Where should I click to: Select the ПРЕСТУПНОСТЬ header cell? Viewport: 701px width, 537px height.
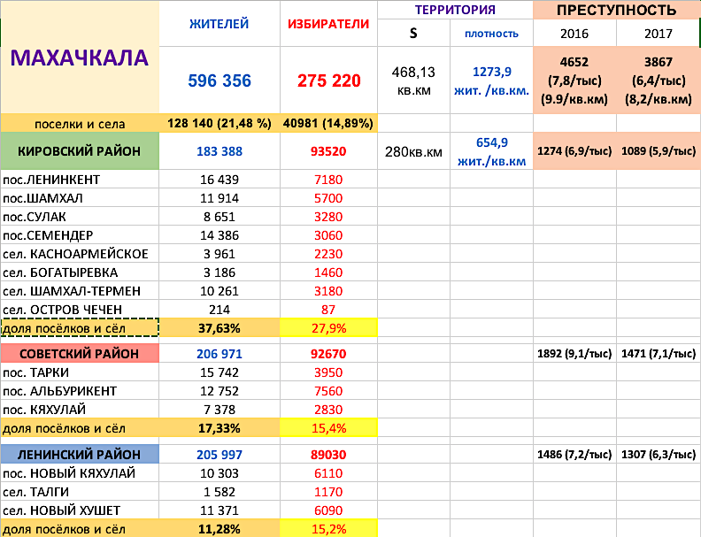[x=617, y=10]
